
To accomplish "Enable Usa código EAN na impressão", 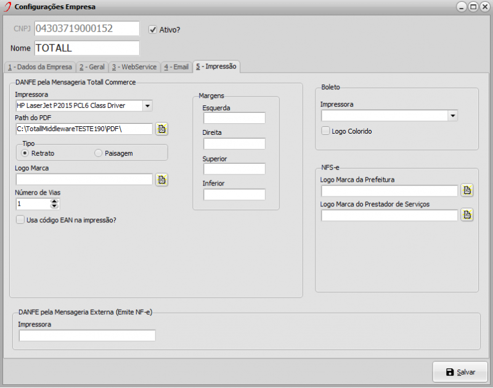I will [x=21, y=219].
